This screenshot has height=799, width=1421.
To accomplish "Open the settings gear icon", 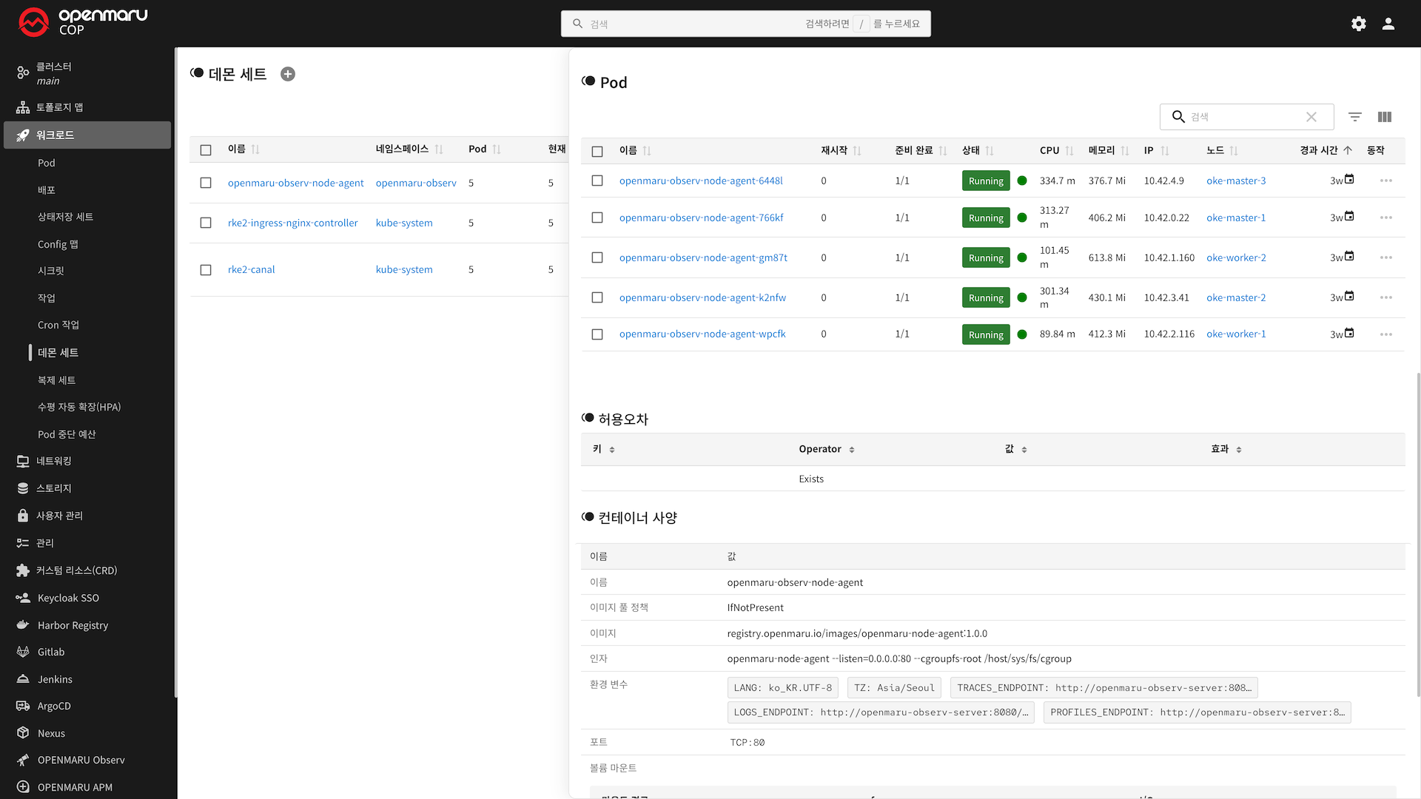I will [x=1359, y=24].
